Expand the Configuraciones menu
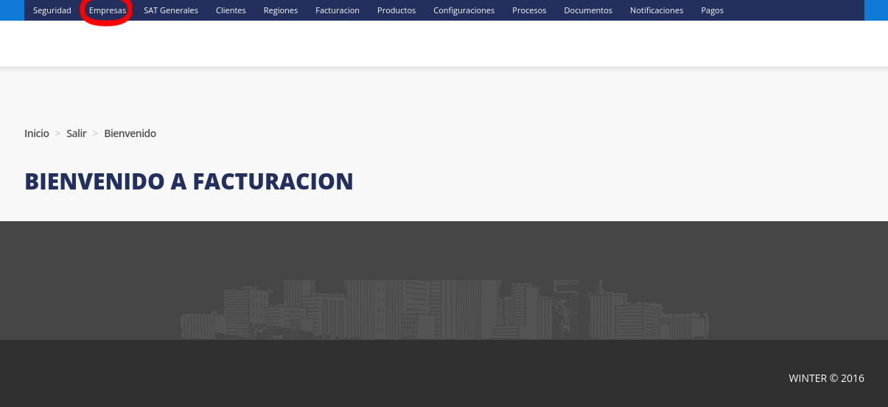This screenshot has width=888, height=407. (464, 10)
